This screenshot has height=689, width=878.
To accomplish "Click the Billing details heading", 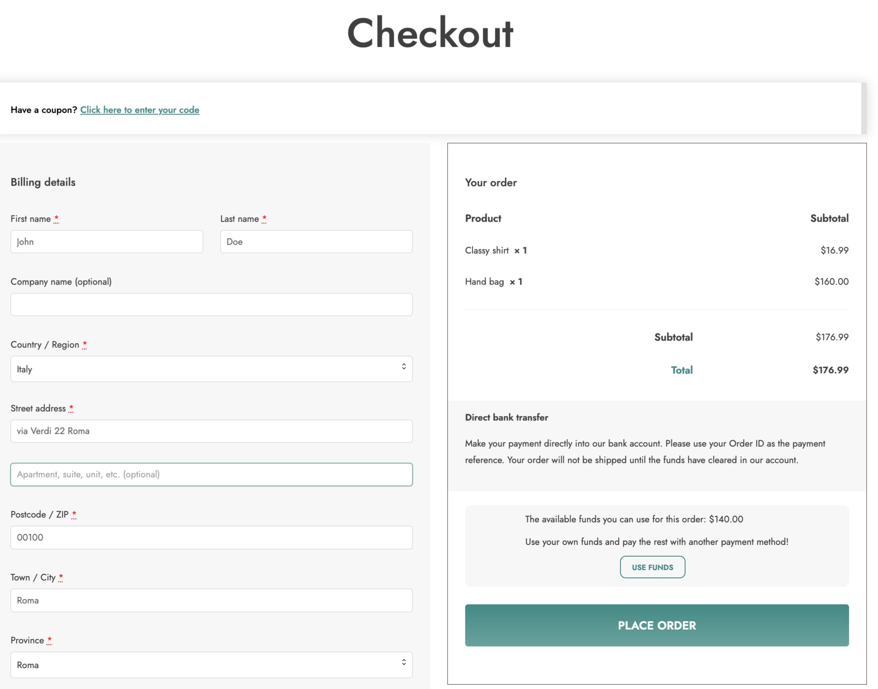I will [43, 182].
